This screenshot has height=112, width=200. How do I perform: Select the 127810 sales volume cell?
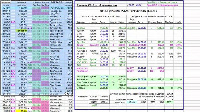coord(104,102)
